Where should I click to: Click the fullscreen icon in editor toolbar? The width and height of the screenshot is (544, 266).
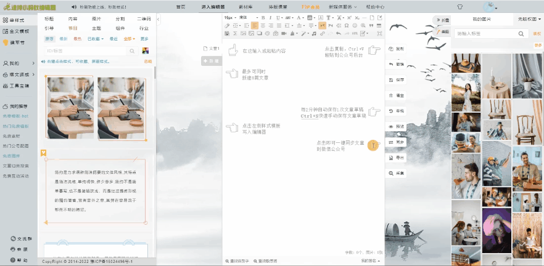point(379,33)
